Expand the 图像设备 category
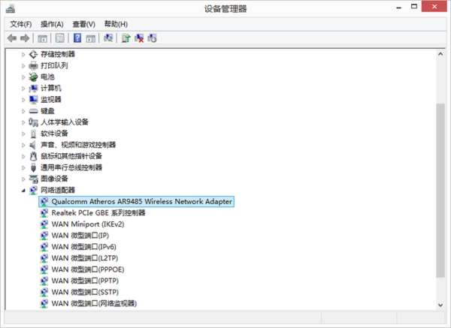Viewport: 451px width, 328px height. 23,179
